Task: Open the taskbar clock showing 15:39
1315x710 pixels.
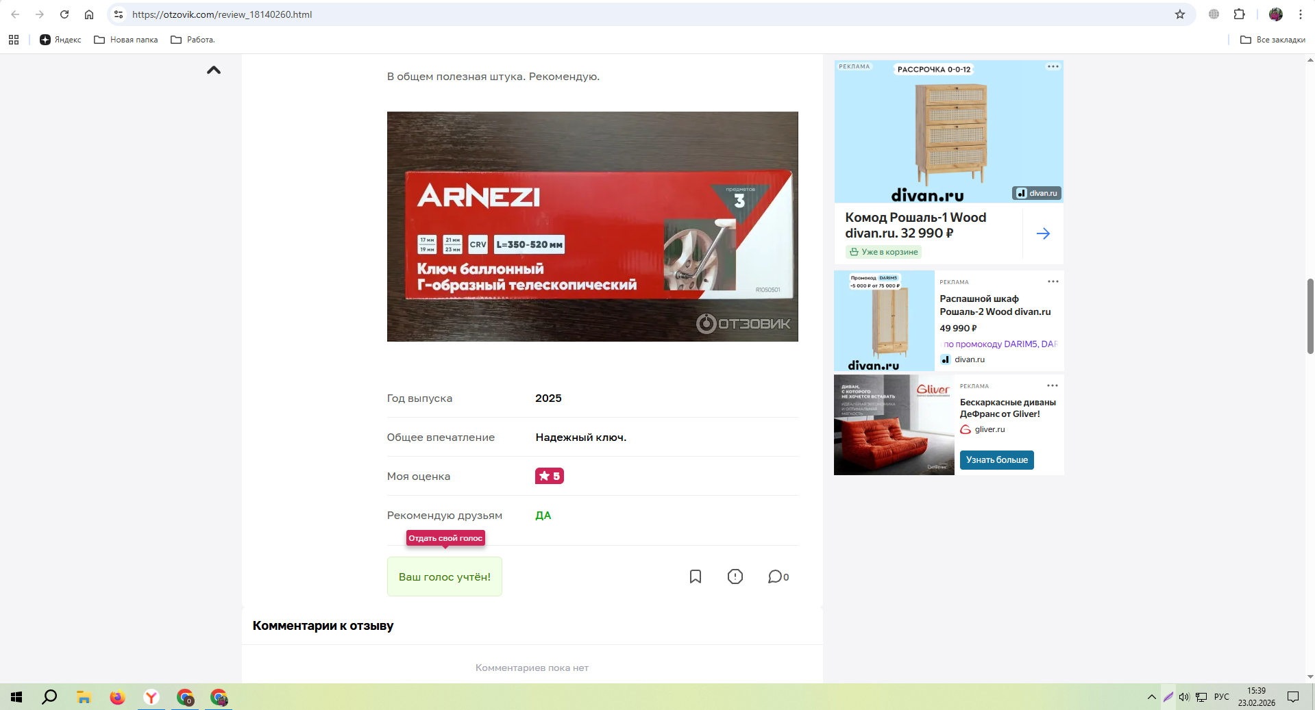Action: coord(1256,697)
